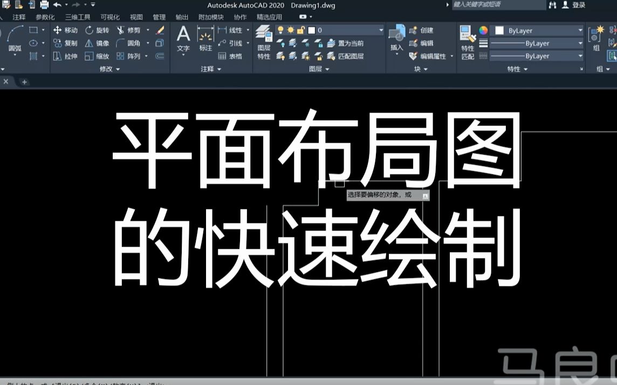Switch to the 参数化 ribbon tab
This screenshot has height=385, width=617.
(46, 16)
